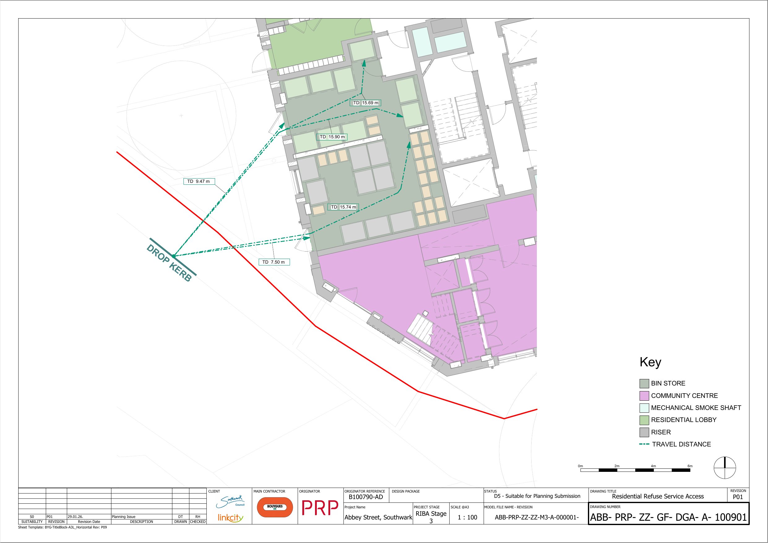Click the red PRP originator logo
The image size is (768, 543).
click(x=320, y=508)
